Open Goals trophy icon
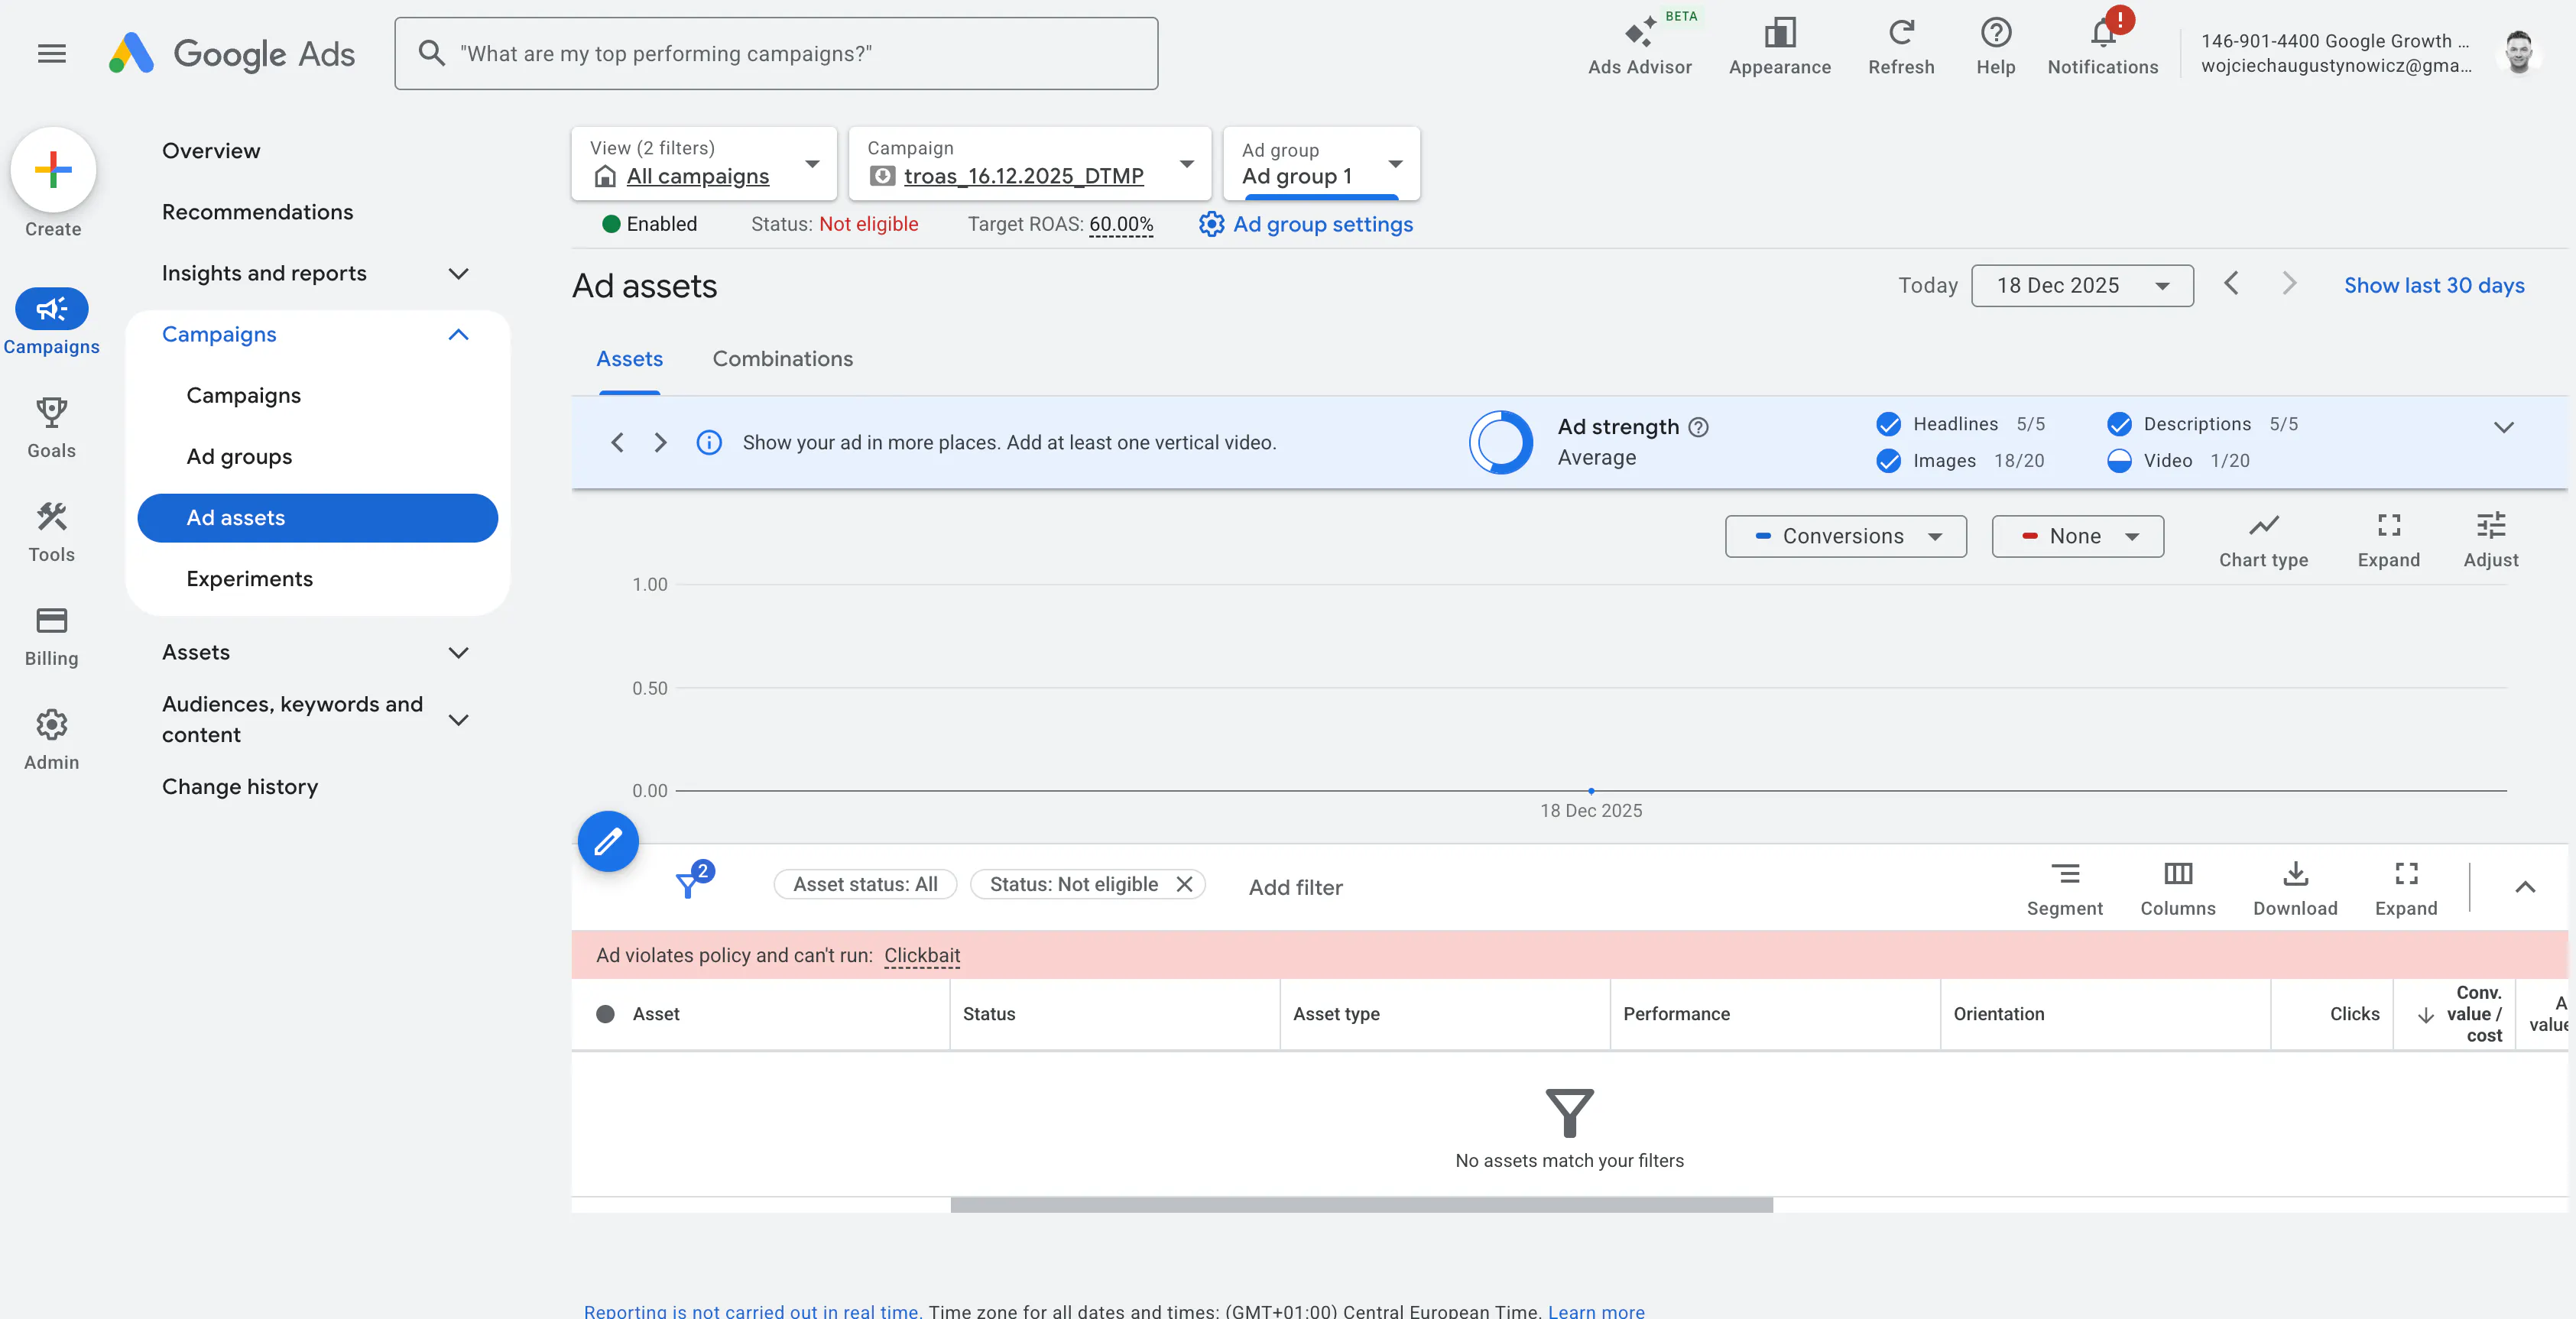This screenshot has height=1319, width=2576. point(51,428)
